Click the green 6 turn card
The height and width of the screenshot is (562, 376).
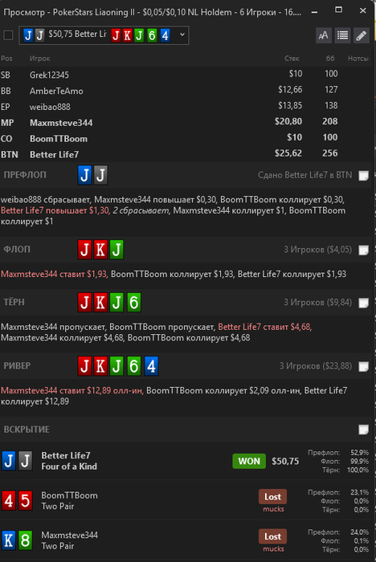[x=133, y=302]
